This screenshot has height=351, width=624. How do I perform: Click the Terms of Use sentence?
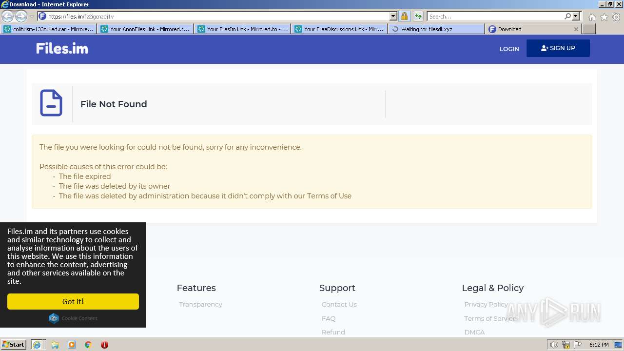pyautogui.click(x=205, y=196)
